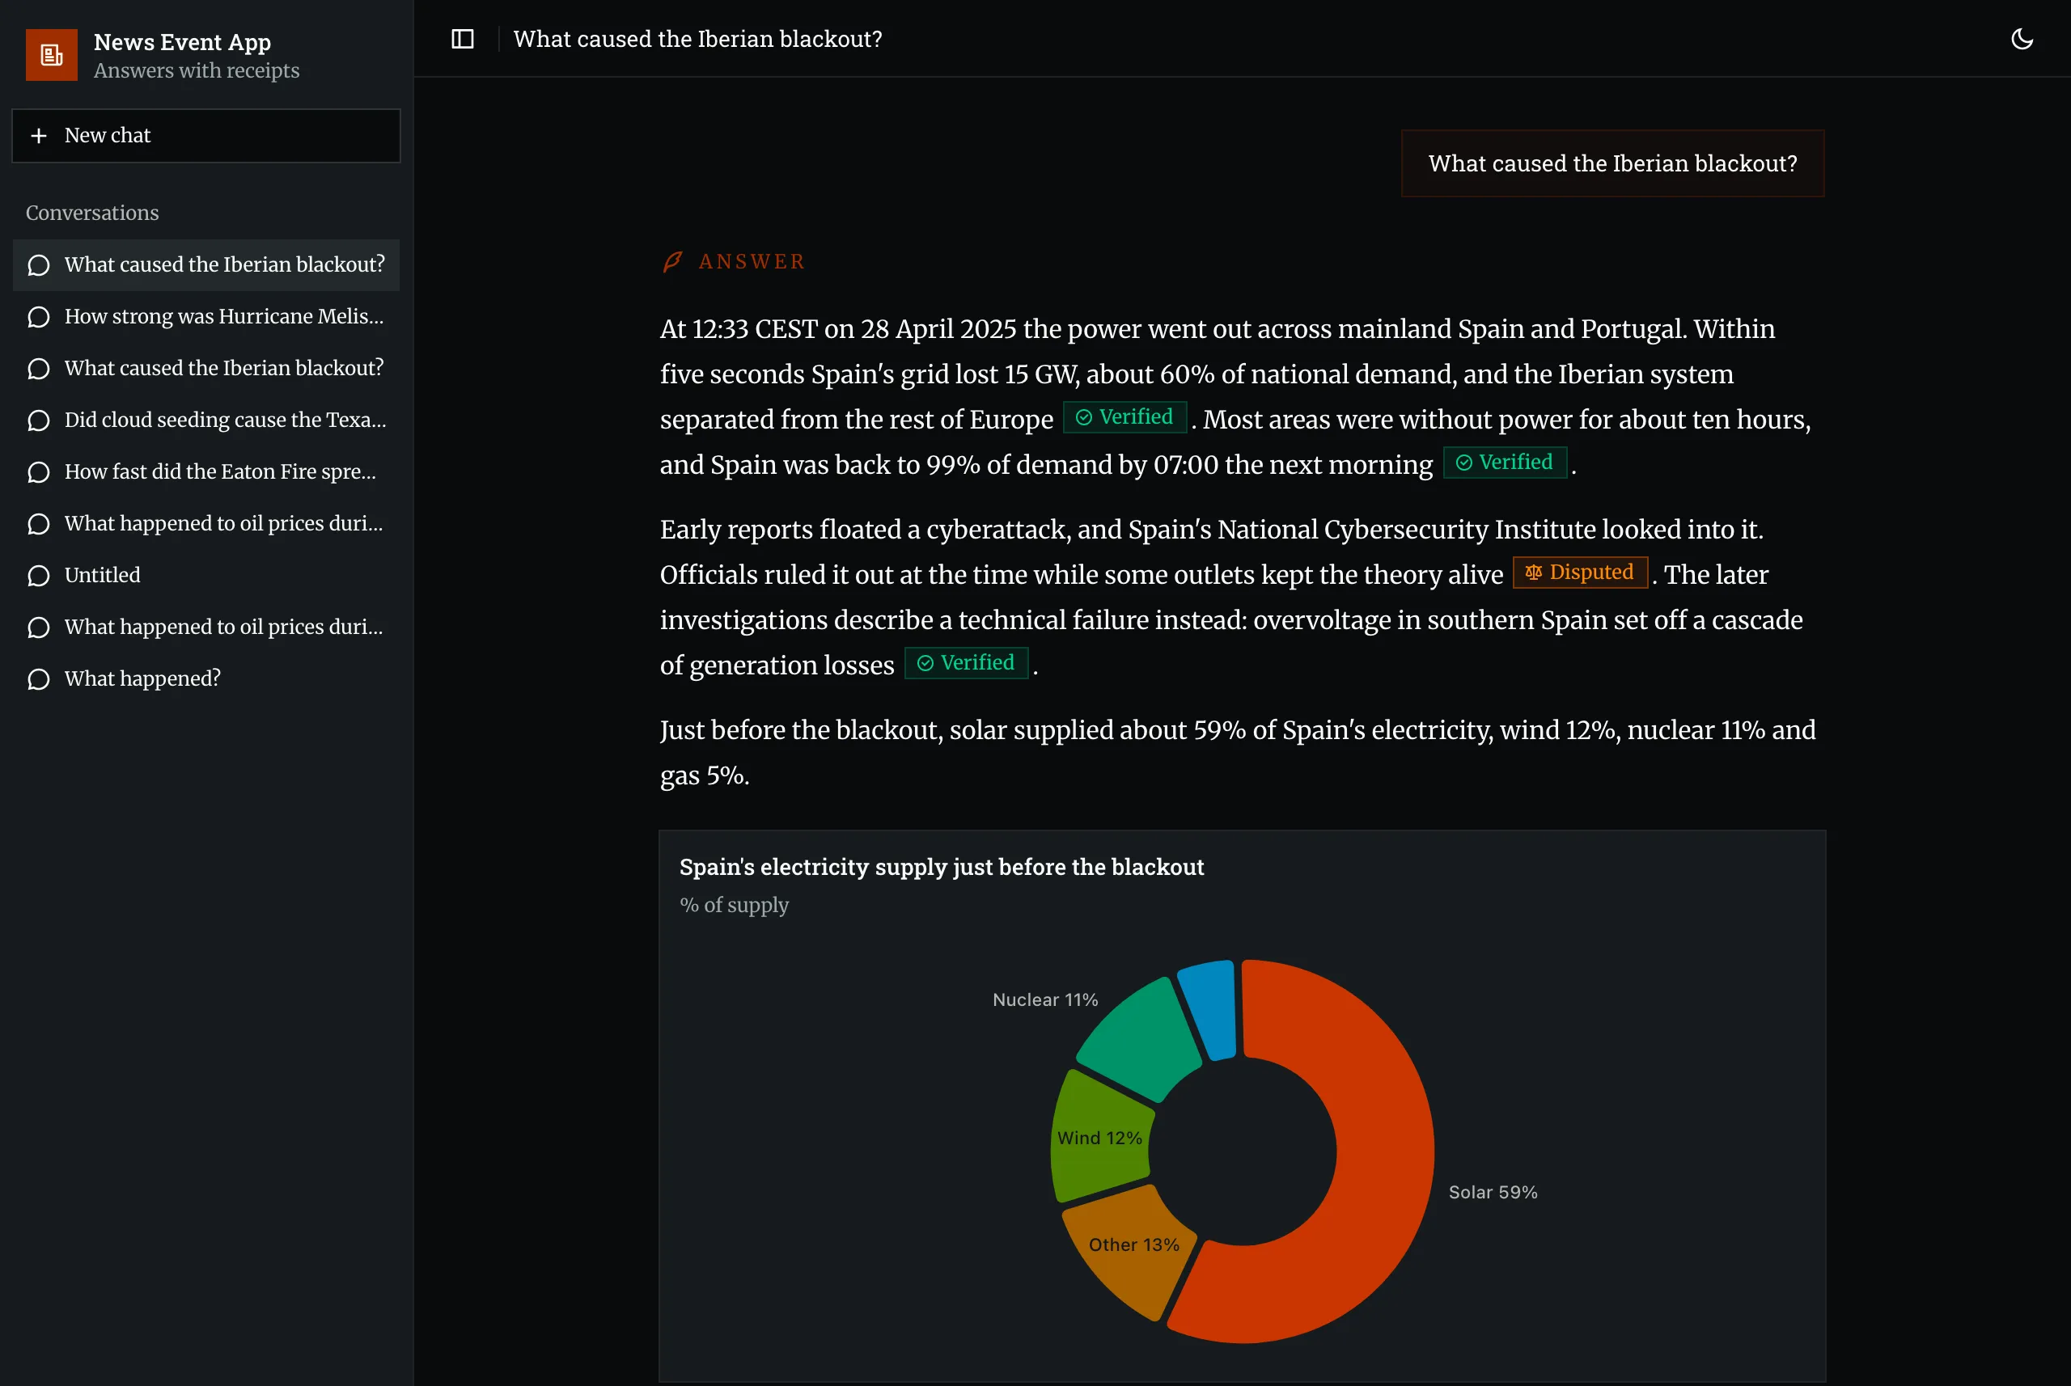Click the News Event App logo icon
Viewport: 2071px width, 1386px height.
pyautogui.click(x=51, y=55)
